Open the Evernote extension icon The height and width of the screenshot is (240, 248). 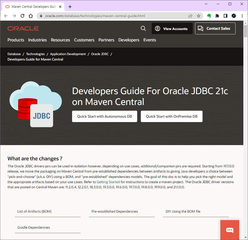point(209,16)
